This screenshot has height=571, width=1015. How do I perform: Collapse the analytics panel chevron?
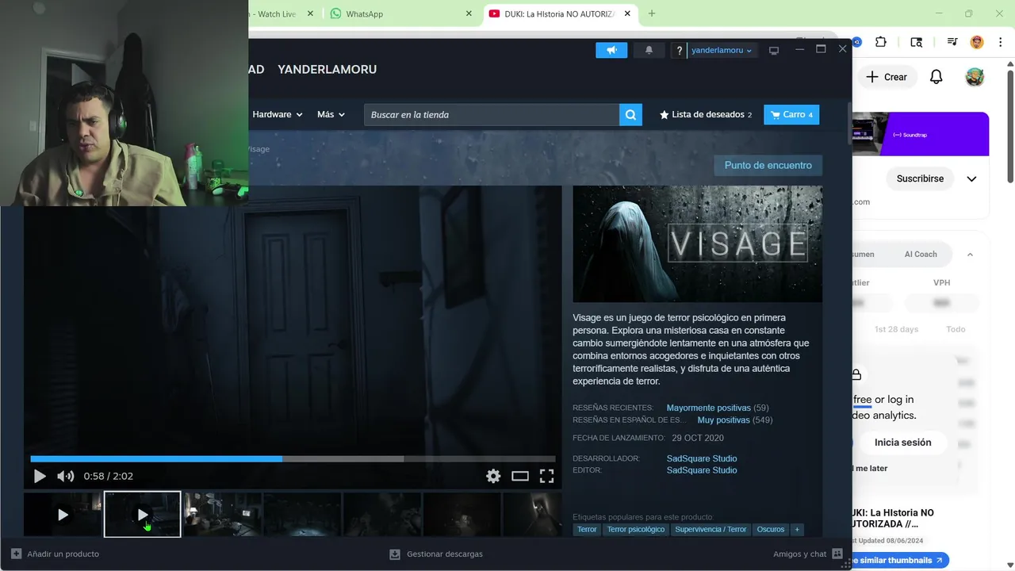pos(970,255)
